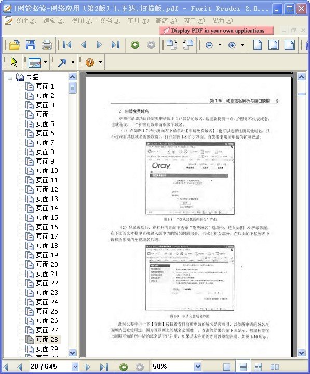Screen dimensions: 310x374
Task: Select the arrow selection tool
Action: [x=14, y=62]
